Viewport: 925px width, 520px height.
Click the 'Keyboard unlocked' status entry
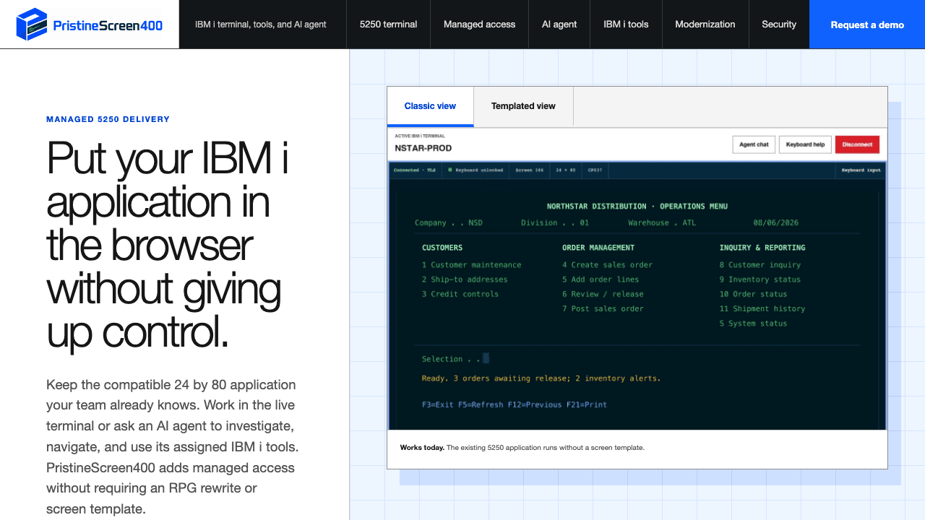pos(474,170)
